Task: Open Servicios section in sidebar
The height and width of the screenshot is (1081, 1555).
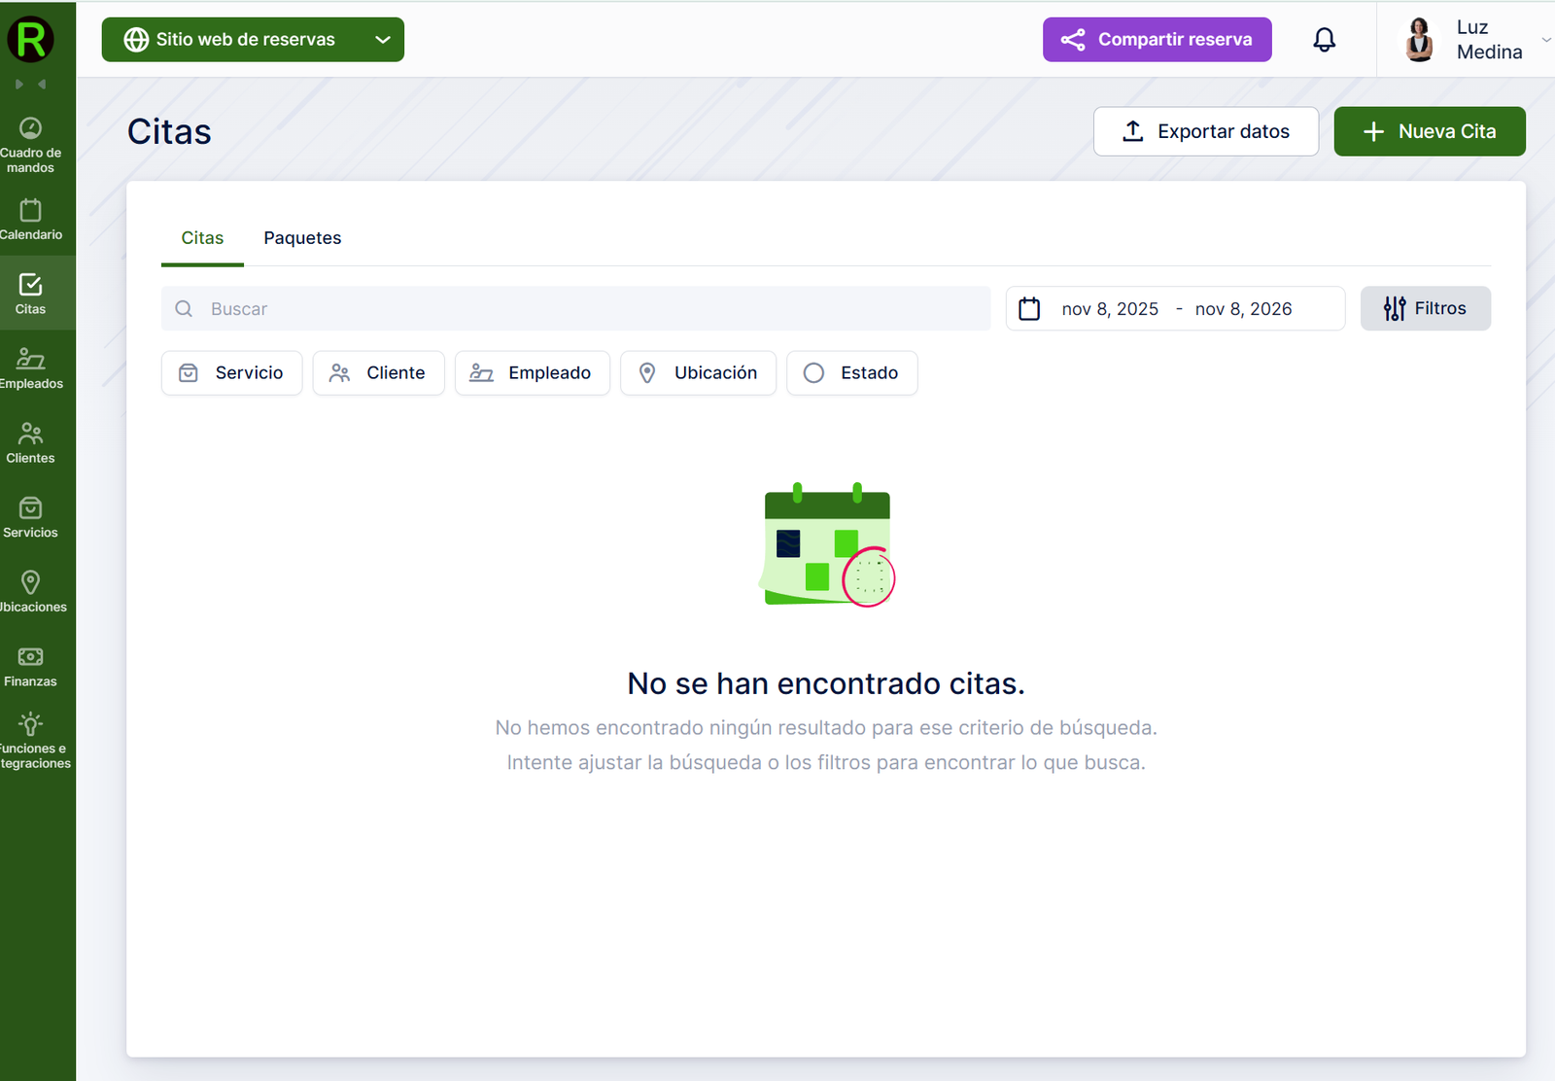Action: pyautogui.click(x=31, y=518)
